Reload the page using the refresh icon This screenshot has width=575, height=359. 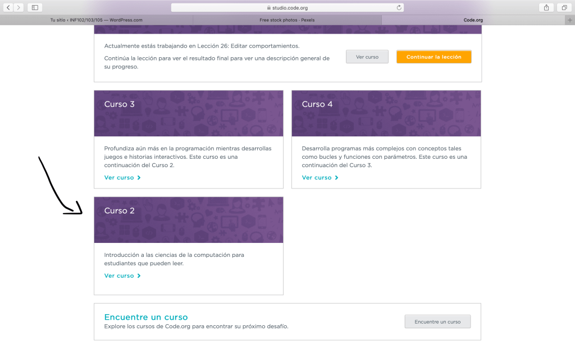pyautogui.click(x=399, y=8)
